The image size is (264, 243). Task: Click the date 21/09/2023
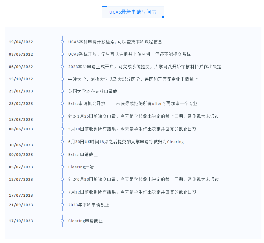pyautogui.click(x=21, y=205)
